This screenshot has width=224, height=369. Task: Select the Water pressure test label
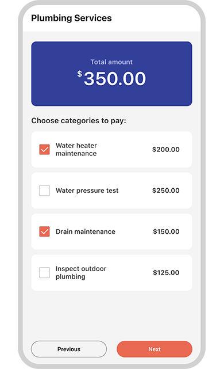pos(87,191)
